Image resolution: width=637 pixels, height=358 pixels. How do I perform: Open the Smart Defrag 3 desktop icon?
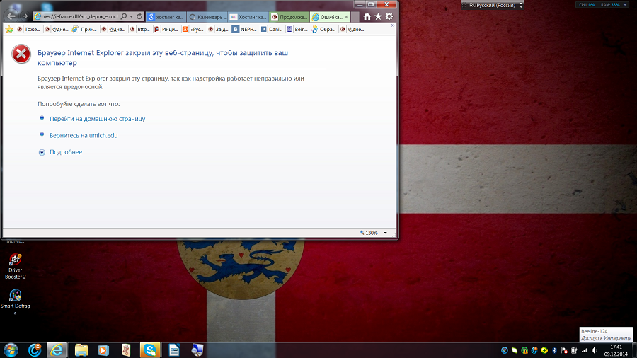click(16, 302)
